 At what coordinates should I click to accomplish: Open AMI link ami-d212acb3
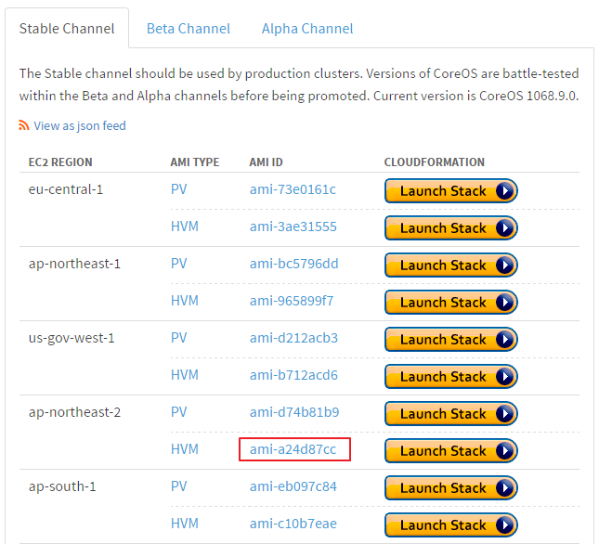tap(293, 338)
